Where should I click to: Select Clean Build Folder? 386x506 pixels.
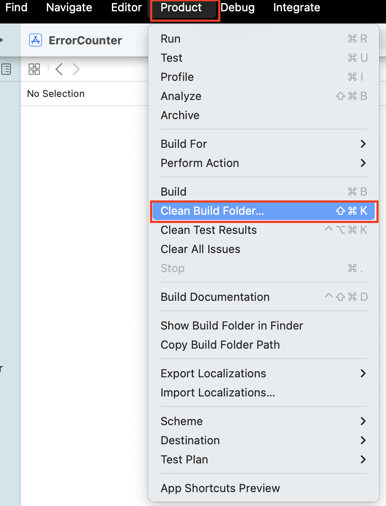point(212,211)
